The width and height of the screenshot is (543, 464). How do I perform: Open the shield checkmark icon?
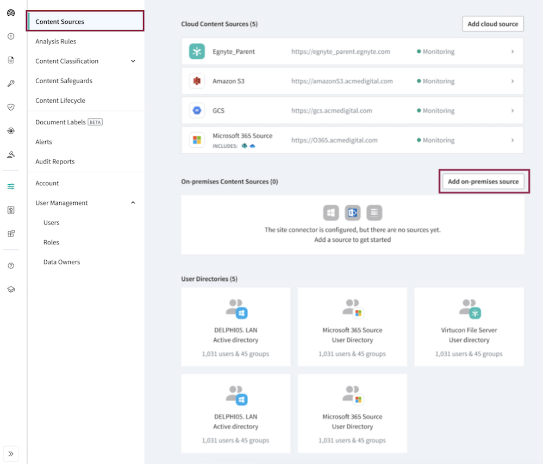click(11, 107)
